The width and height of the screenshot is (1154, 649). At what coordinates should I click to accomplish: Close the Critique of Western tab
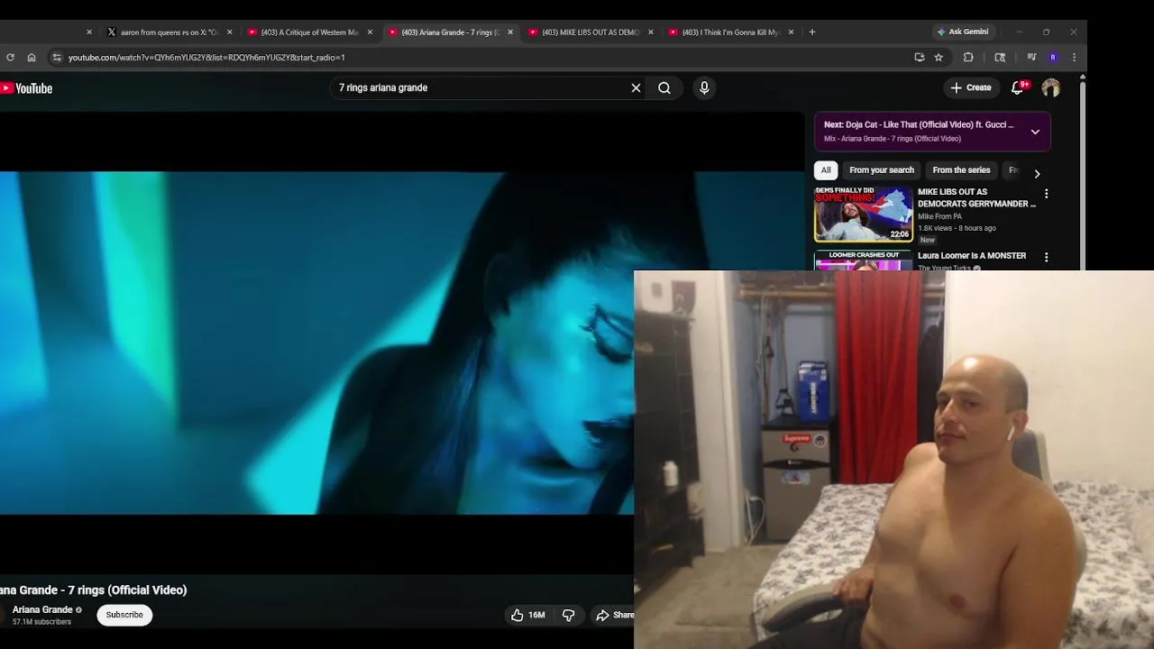click(x=370, y=32)
